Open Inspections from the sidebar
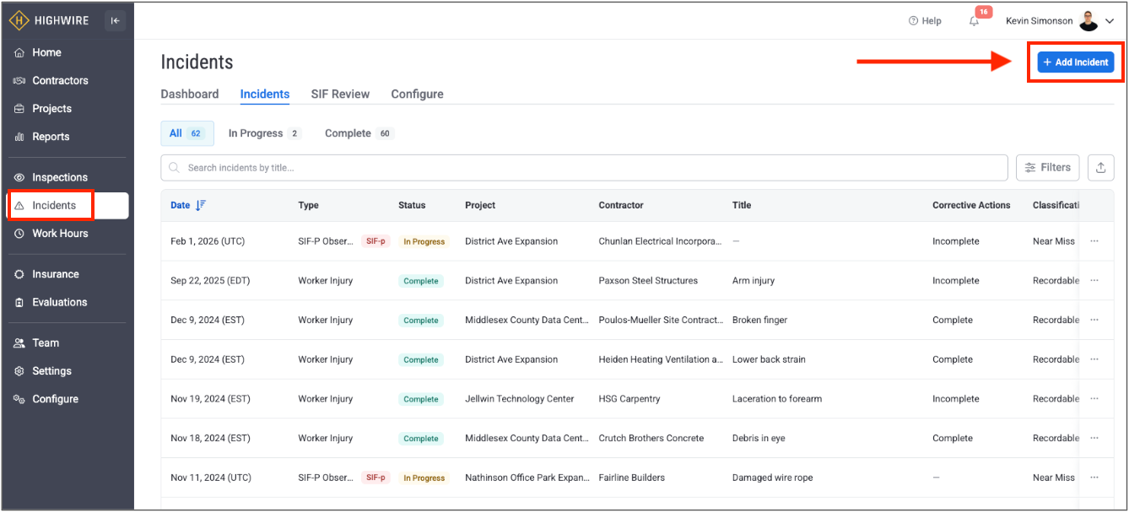Image resolution: width=1129 pixels, height=513 pixels. (x=59, y=177)
